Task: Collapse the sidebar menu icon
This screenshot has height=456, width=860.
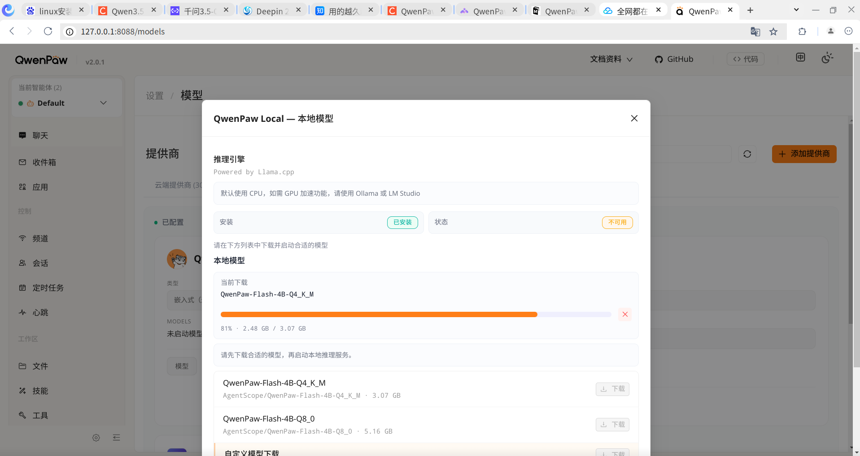Action: 117,438
